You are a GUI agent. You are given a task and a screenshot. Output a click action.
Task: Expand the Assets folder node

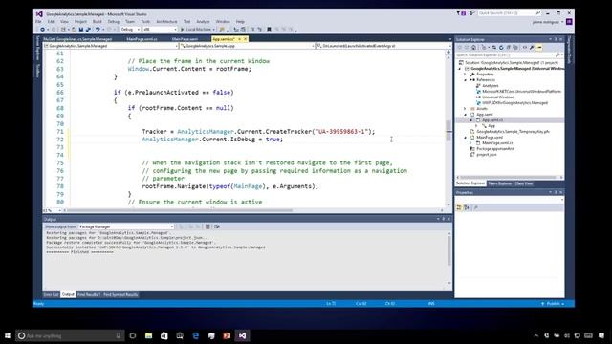click(x=465, y=109)
